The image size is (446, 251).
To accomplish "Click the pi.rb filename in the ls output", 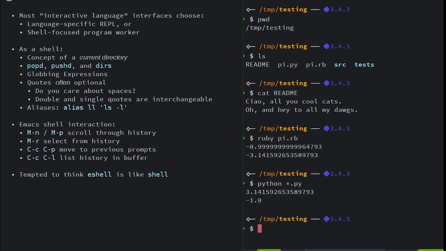I will [x=316, y=64].
